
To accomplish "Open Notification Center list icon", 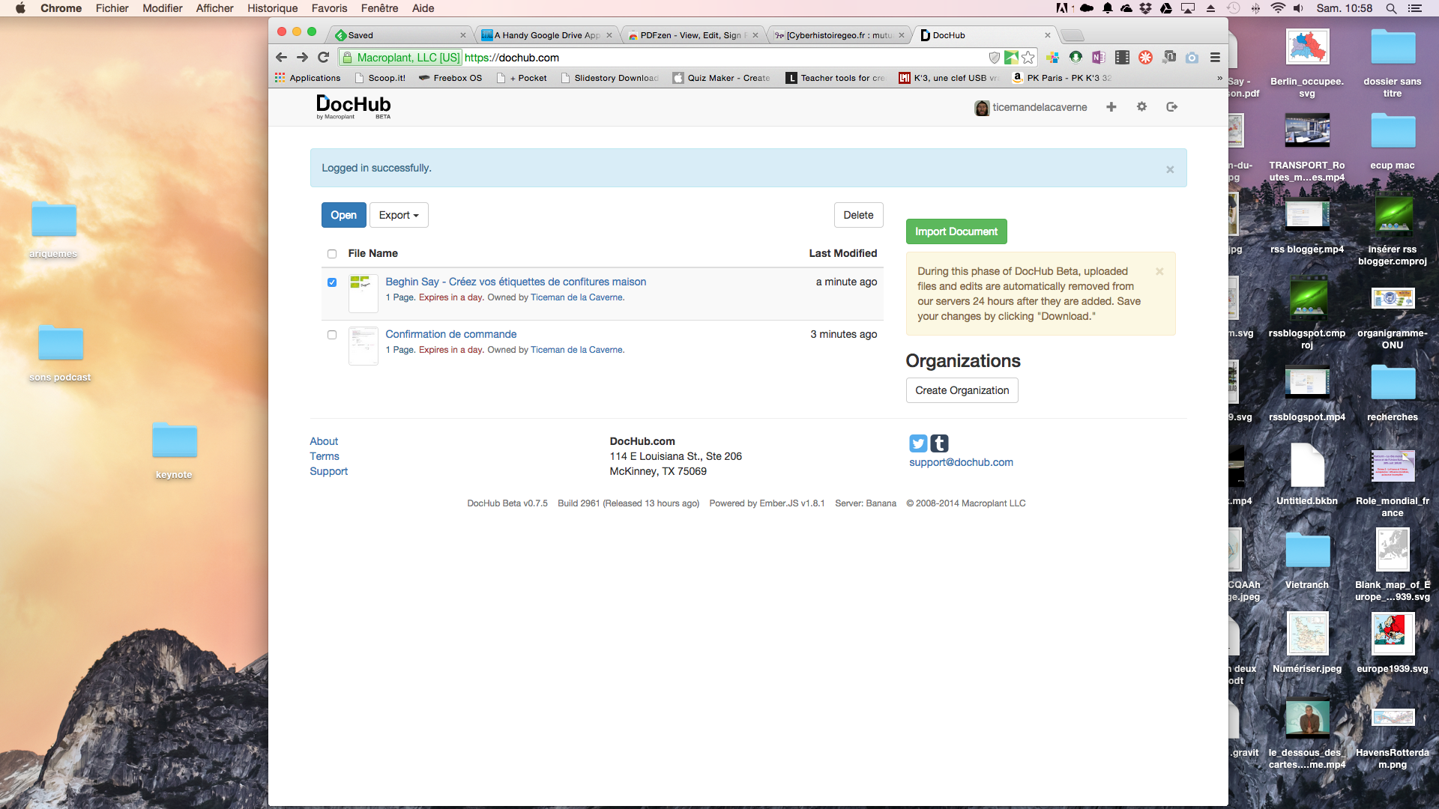I will click(1415, 8).
